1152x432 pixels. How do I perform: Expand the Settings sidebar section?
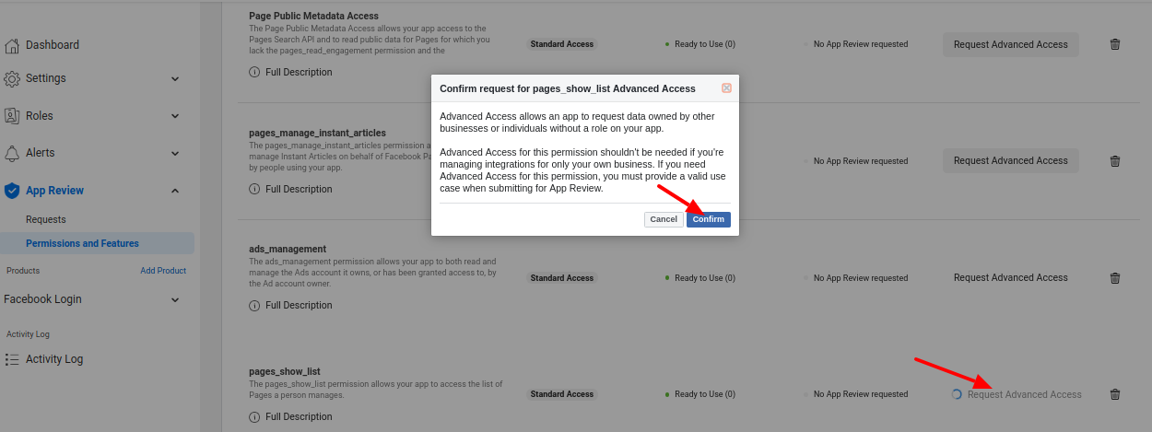(x=175, y=79)
